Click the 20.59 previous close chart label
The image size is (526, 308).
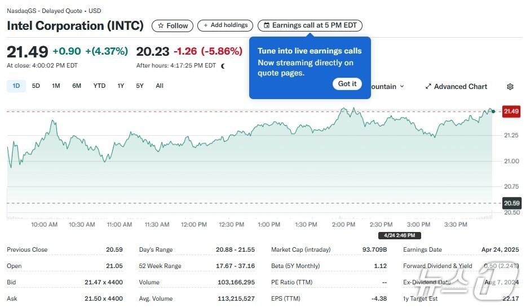point(511,203)
